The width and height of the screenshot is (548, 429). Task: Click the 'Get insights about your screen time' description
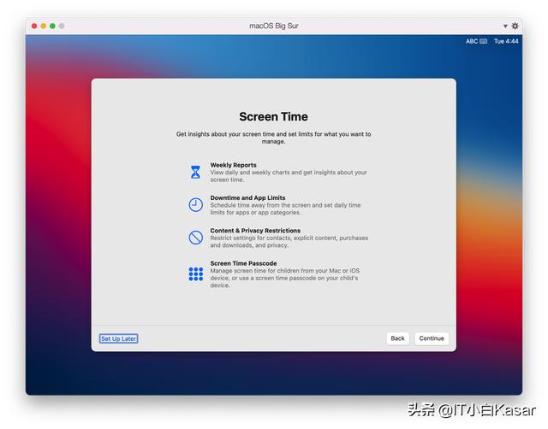tap(274, 138)
